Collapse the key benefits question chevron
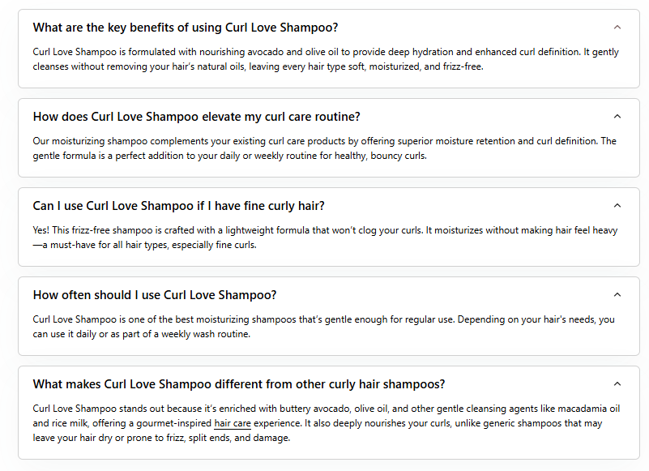This screenshot has height=471, width=649. (x=617, y=28)
